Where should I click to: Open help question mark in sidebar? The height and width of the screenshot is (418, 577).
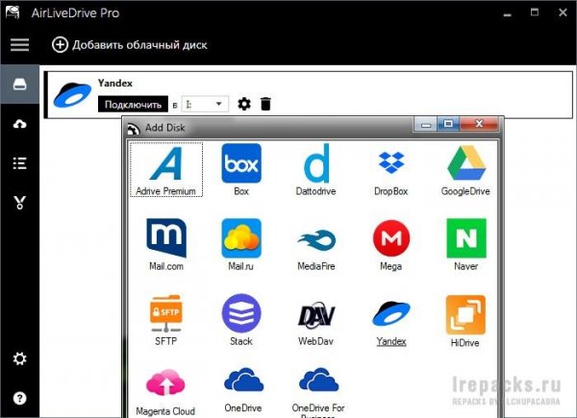[x=19, y=398]
